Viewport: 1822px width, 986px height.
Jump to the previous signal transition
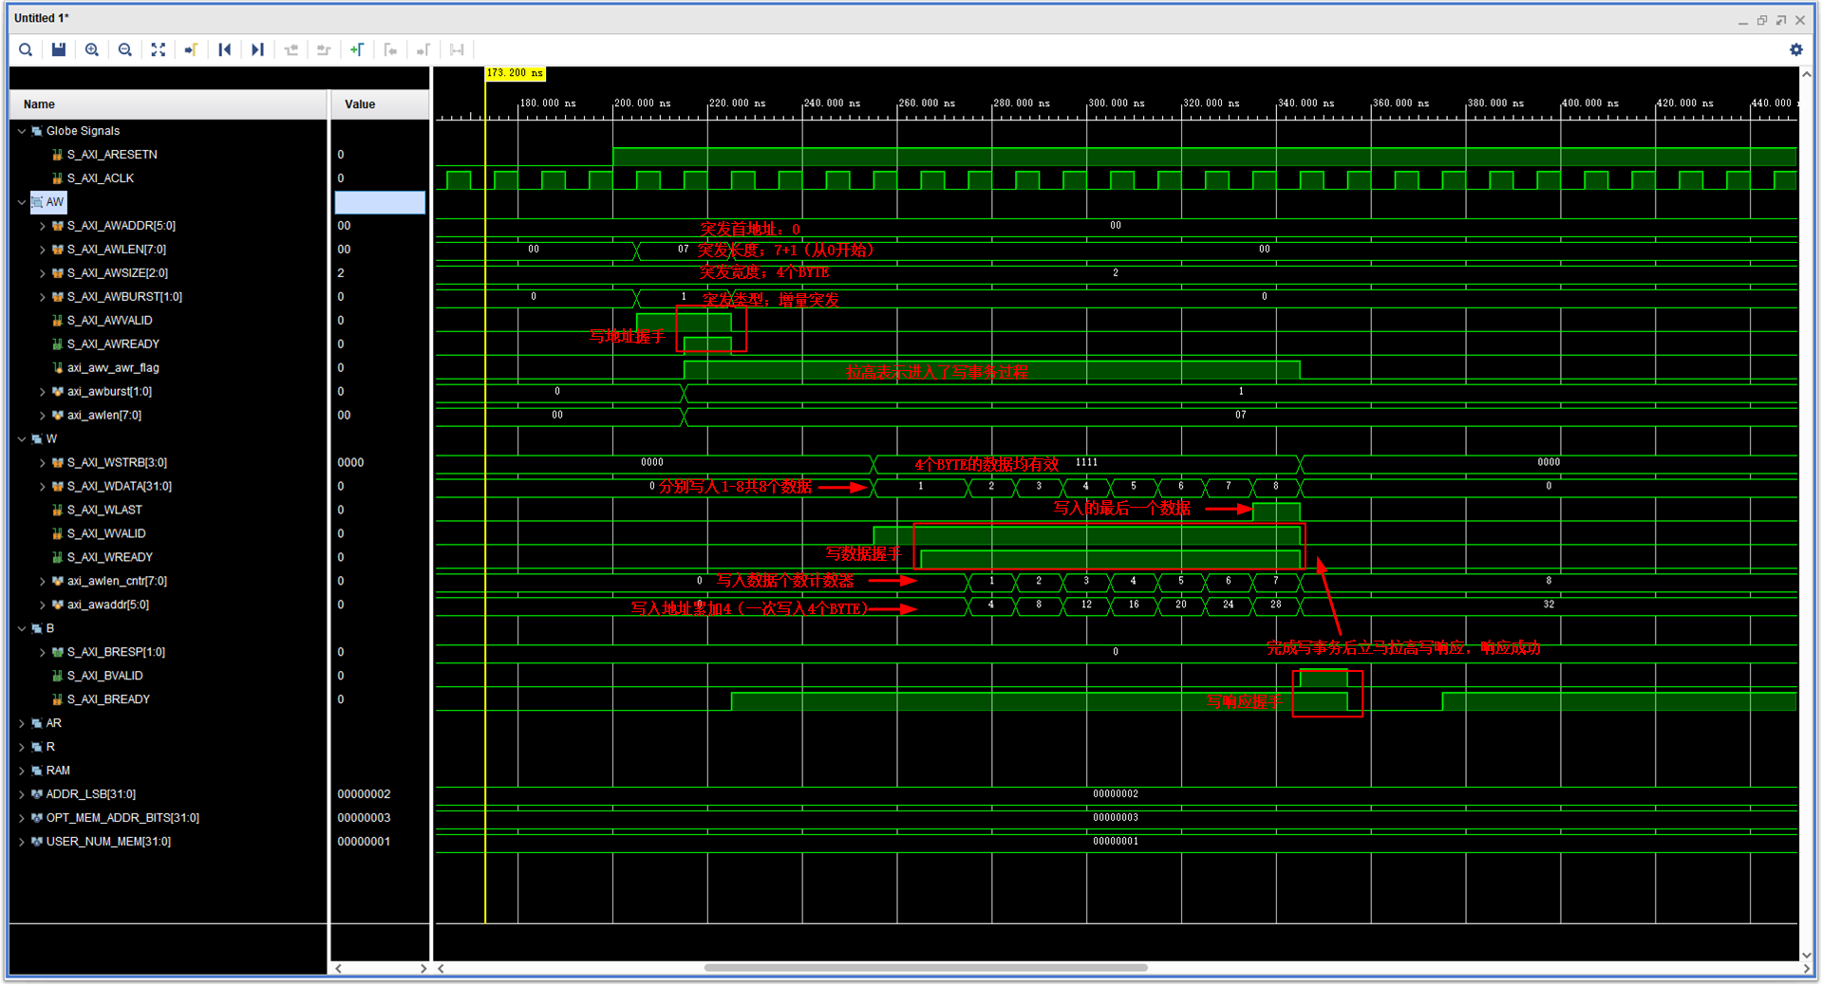tap(291, 49)
